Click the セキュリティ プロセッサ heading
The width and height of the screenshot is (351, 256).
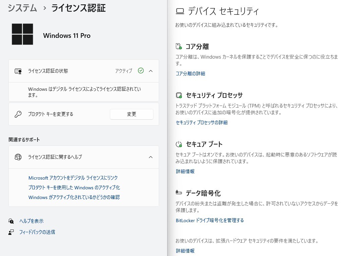click(214, 95)
